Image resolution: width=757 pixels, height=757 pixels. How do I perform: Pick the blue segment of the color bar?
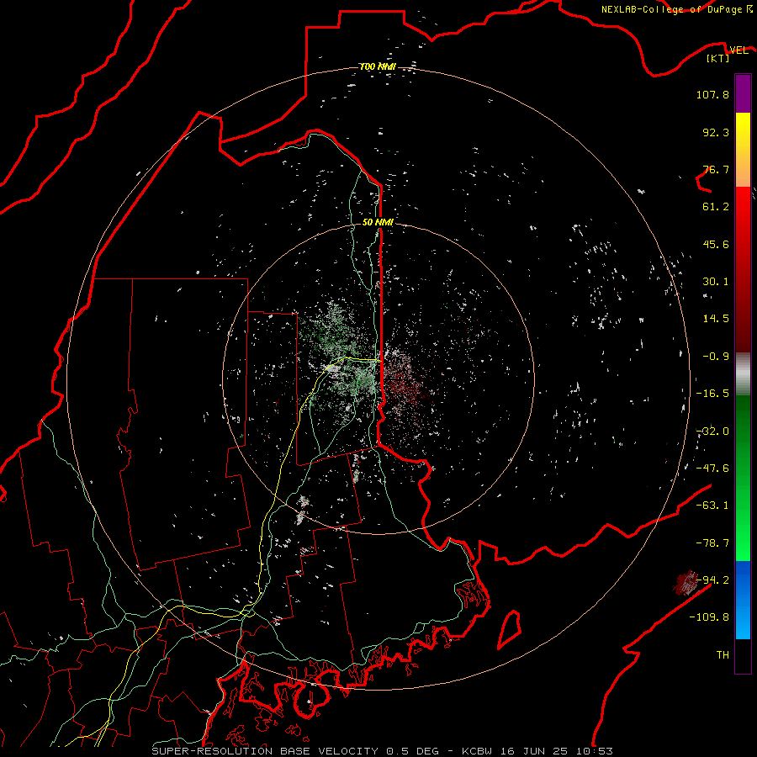coord(743,600)
